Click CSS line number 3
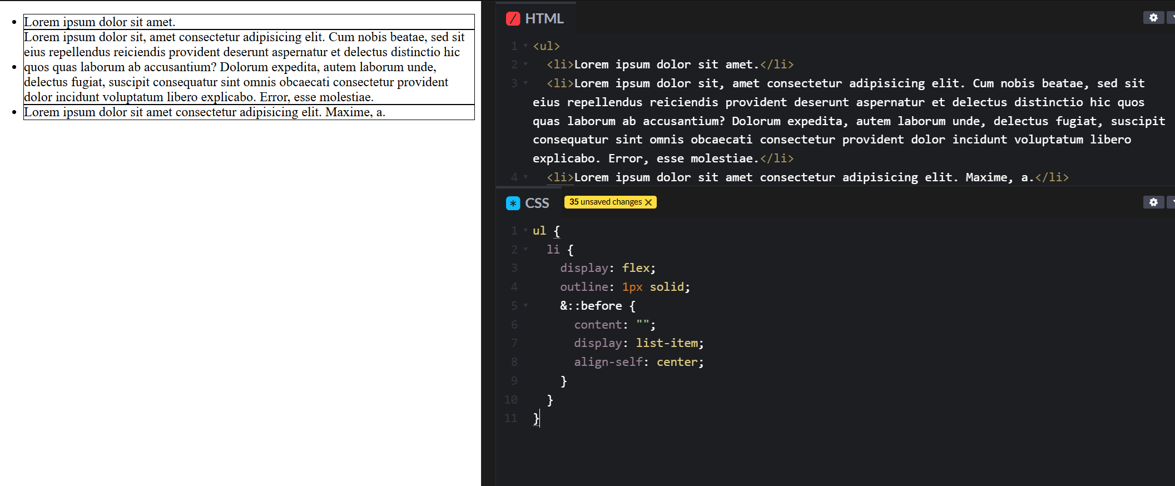The height and width of the screenshot is (486, 1175). [514, 268]
